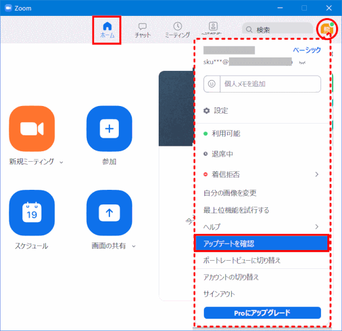Choose アカウントの切り替え
342x331 pixels.
click(x=262, y=277)
